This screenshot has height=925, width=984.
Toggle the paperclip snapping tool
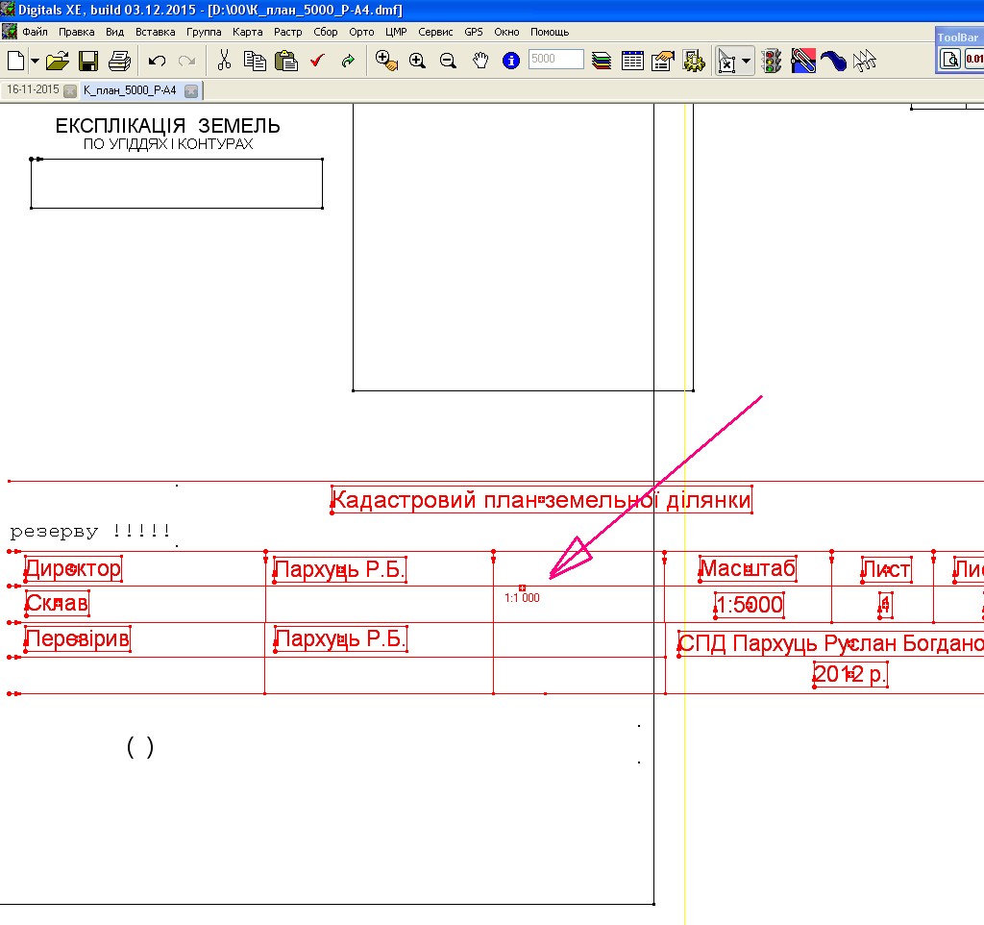(802, 61)
